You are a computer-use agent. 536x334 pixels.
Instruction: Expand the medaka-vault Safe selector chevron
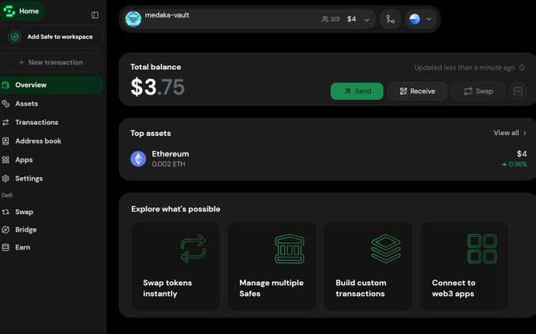tap(367, 20)
